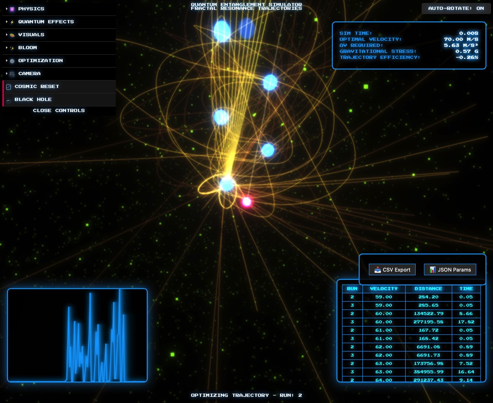Click the blue waveform graph panel
This screenshot has width=493, height=403.
pyautogui.click(x=77, y=335)
